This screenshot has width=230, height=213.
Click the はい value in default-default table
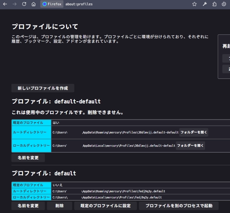pos(56,123)
